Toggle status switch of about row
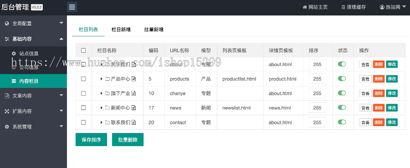Image resolution: width=410 pixels, height=168 pixels. point(342,64)
